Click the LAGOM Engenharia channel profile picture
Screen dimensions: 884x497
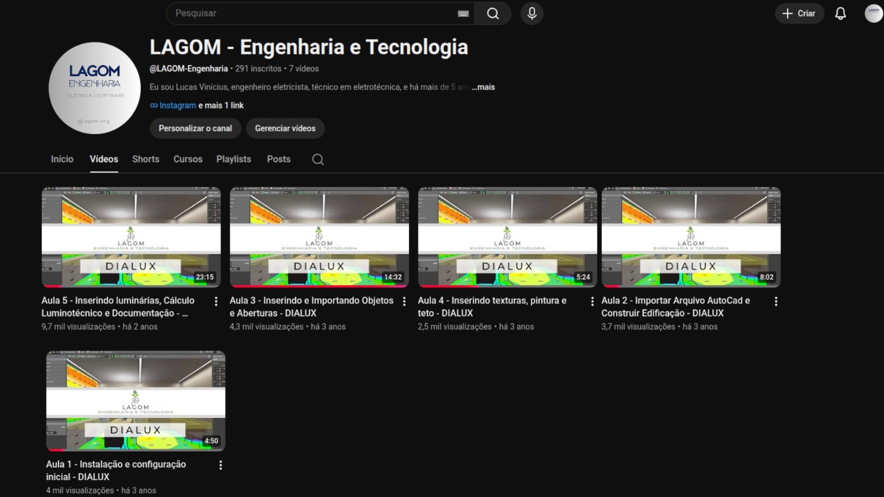coord(94,88)
